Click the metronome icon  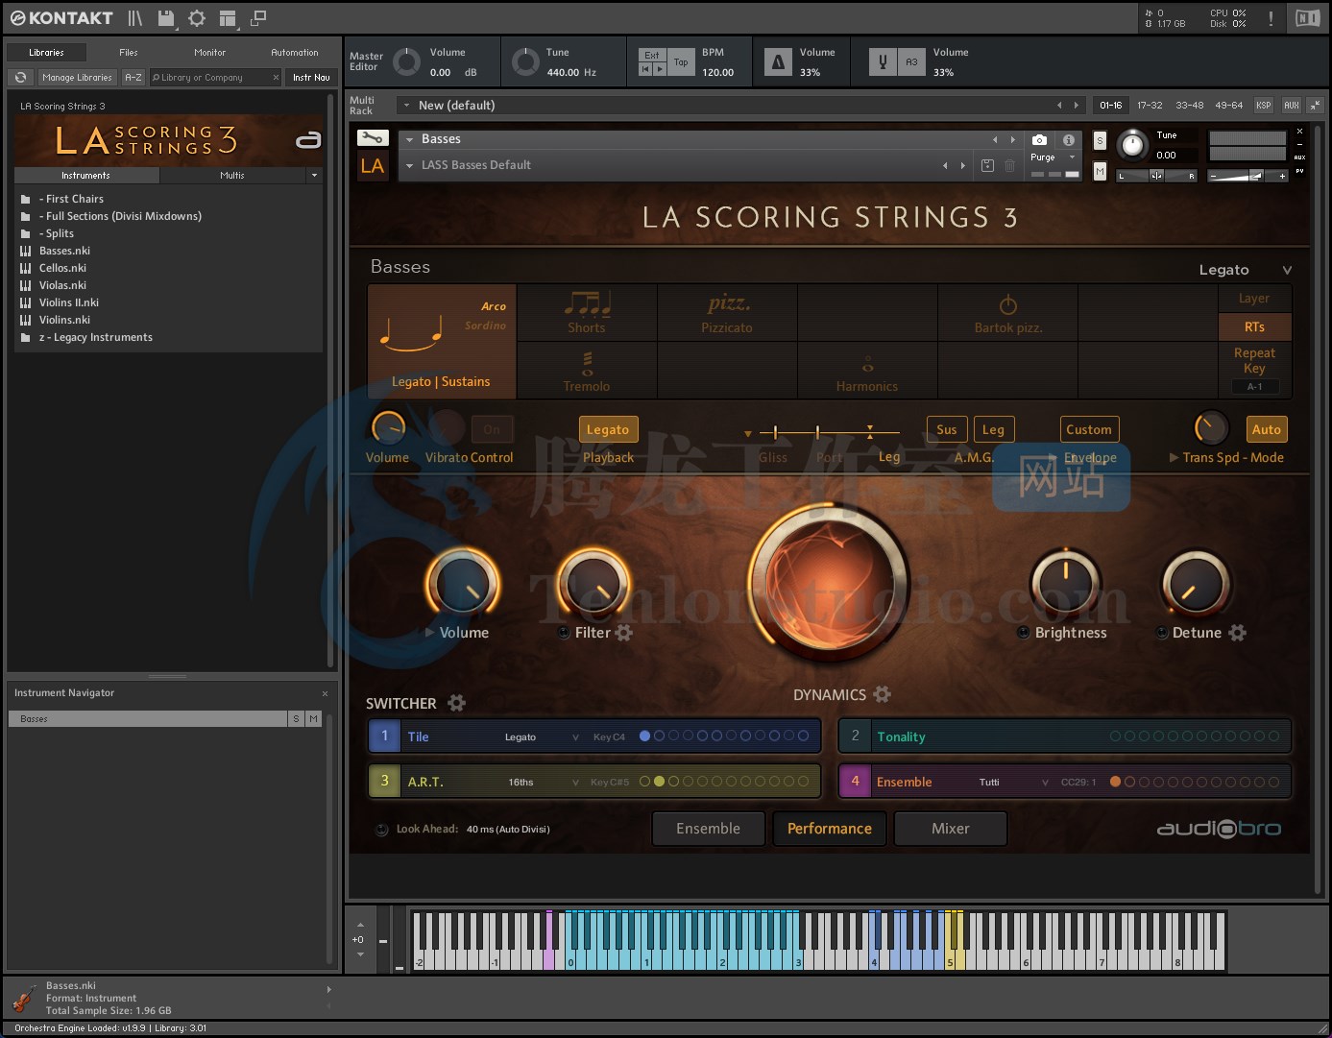click(x=779, y=62)
